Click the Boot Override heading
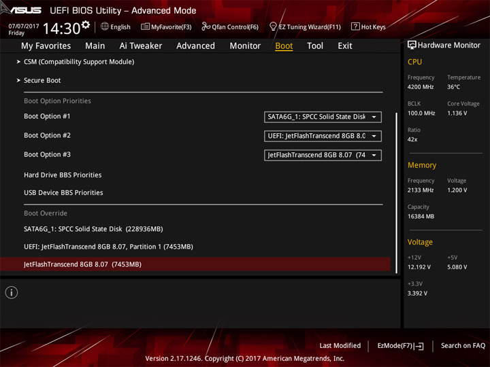This screenshot has width=490, height=367. tap(46, 213)
